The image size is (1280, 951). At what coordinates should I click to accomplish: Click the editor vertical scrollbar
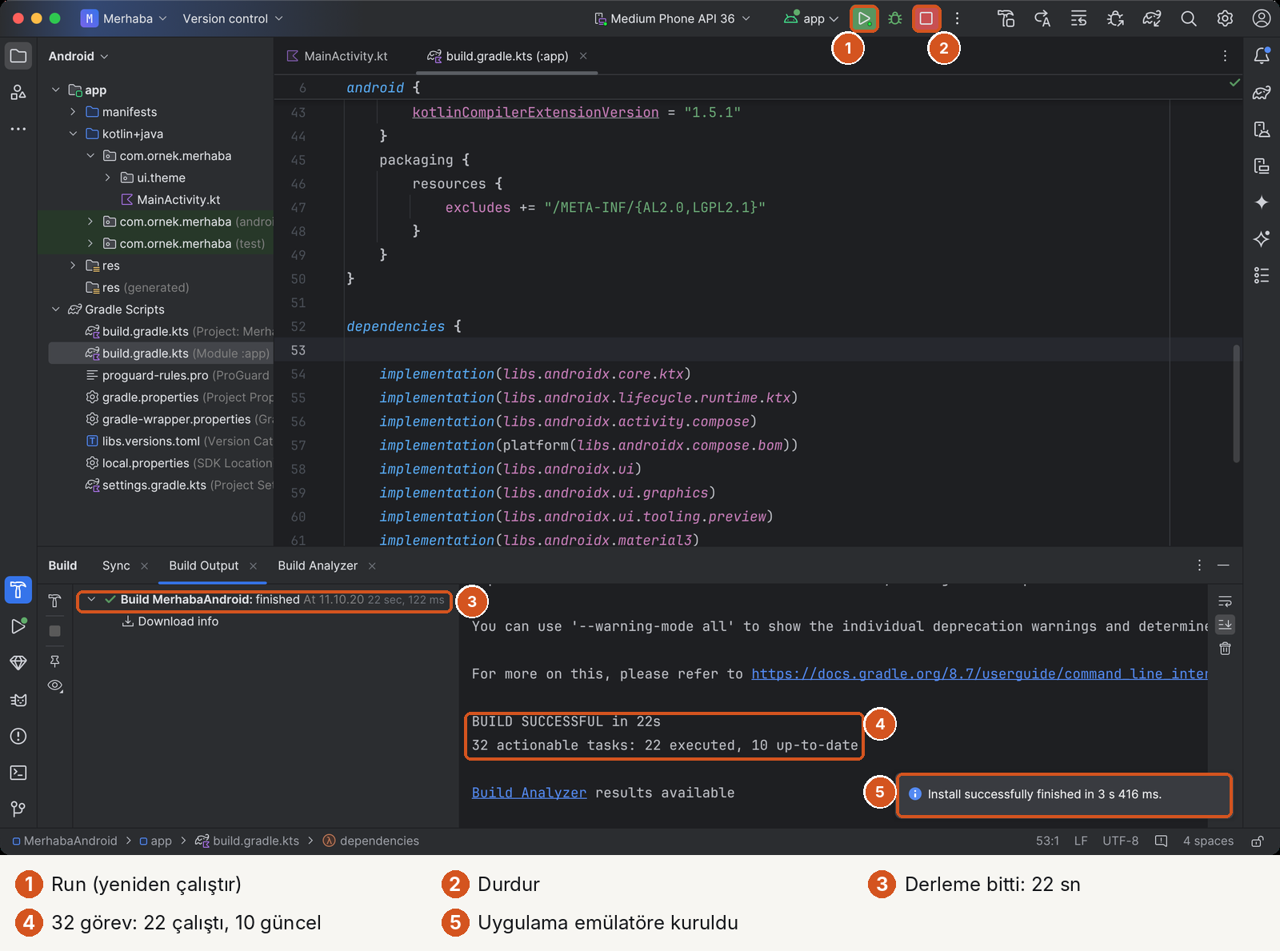pyautogui.click(x=1236, y=404)
